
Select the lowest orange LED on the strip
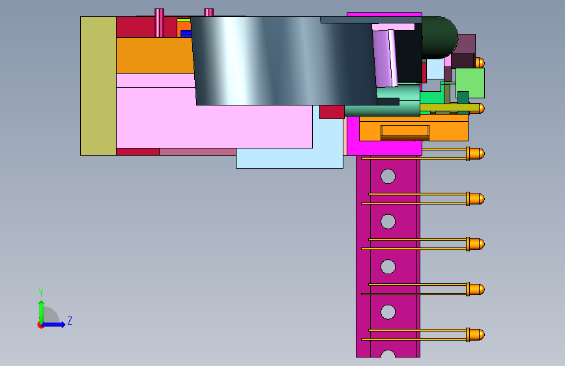pyautogui.click(x=476, y=335)
